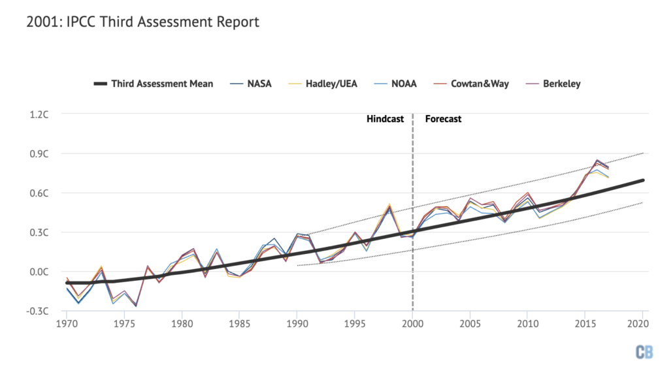669x369 pixels.
Task: Click the 1.2C y-axis label
Action: coord(39,114)
